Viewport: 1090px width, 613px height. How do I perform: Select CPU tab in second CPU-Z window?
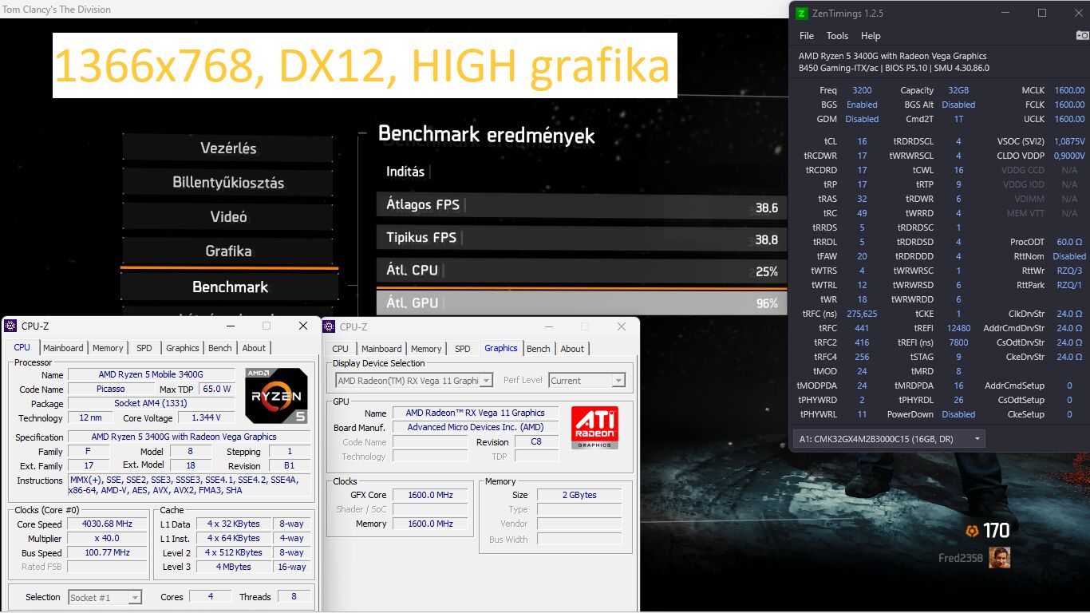[340, 349]
